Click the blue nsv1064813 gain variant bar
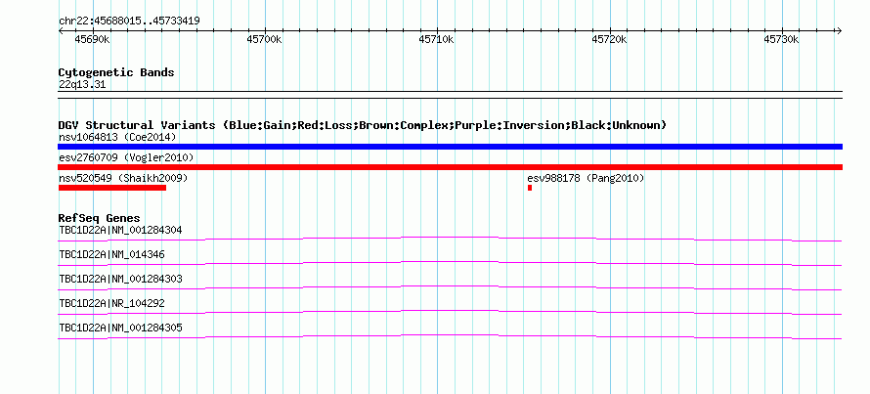 (450, 147)
